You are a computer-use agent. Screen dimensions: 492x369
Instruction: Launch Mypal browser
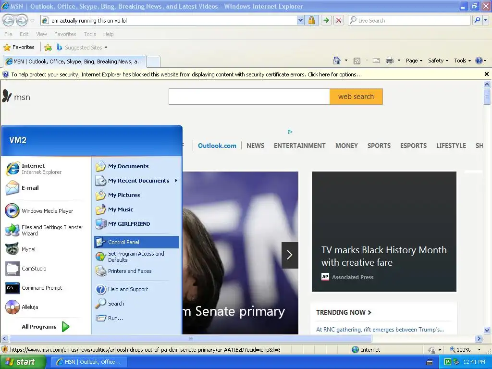[x=46, y=249]
